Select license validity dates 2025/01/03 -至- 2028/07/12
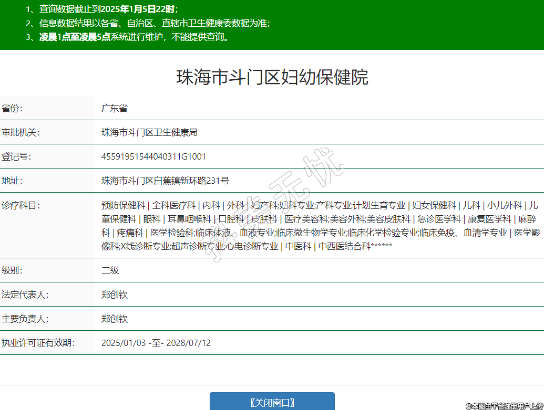Viewport: 544px width, 410px height. (x=156, y=343)
